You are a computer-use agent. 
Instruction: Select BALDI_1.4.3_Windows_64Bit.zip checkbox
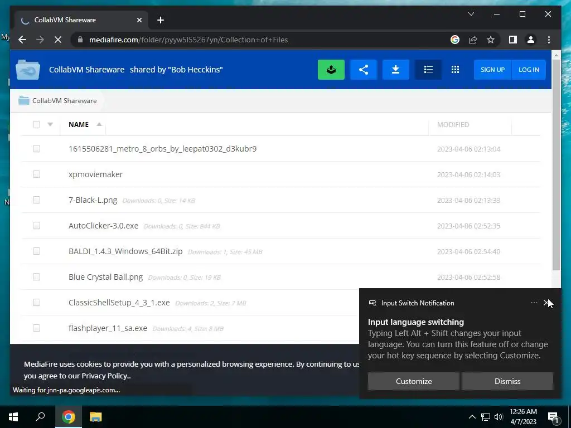[x=36, y=251]
